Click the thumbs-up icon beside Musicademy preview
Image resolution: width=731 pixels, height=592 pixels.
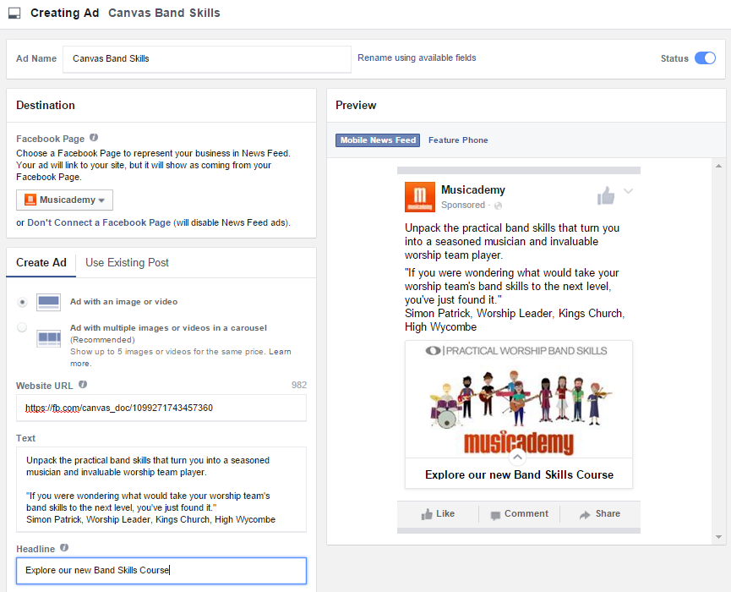coord(606,195)
